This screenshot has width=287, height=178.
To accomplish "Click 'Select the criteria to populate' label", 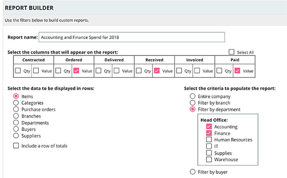I will tap(230, 89).
